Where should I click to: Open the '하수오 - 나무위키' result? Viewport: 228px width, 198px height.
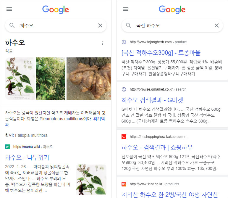pos(27,157)
